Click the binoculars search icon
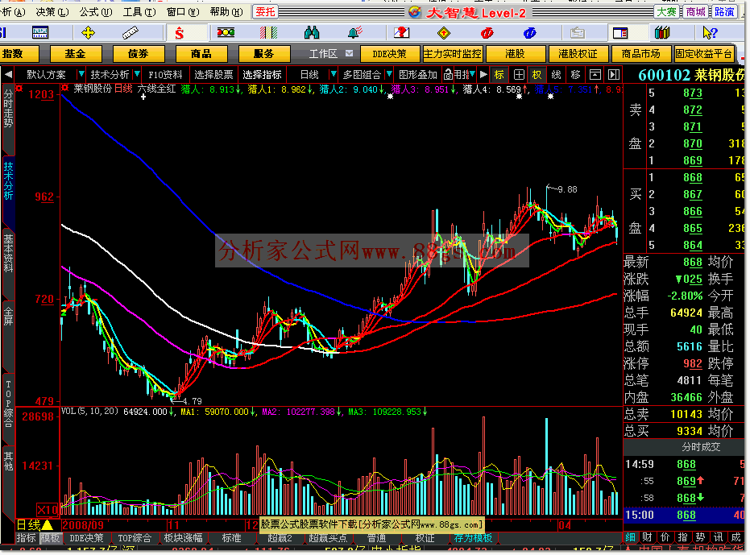750x555 pixels. click(312, 33)
